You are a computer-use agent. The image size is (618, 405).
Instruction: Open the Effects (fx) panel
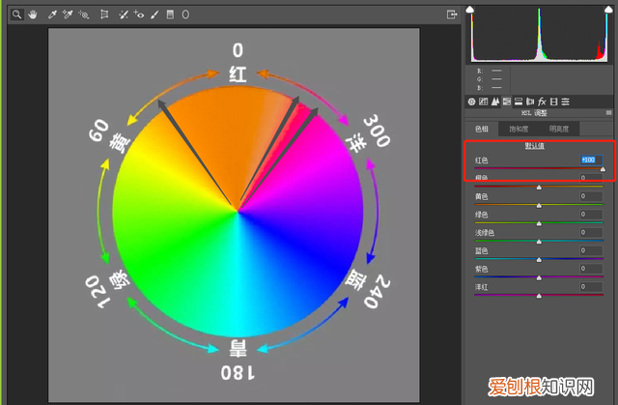(542, 101)
